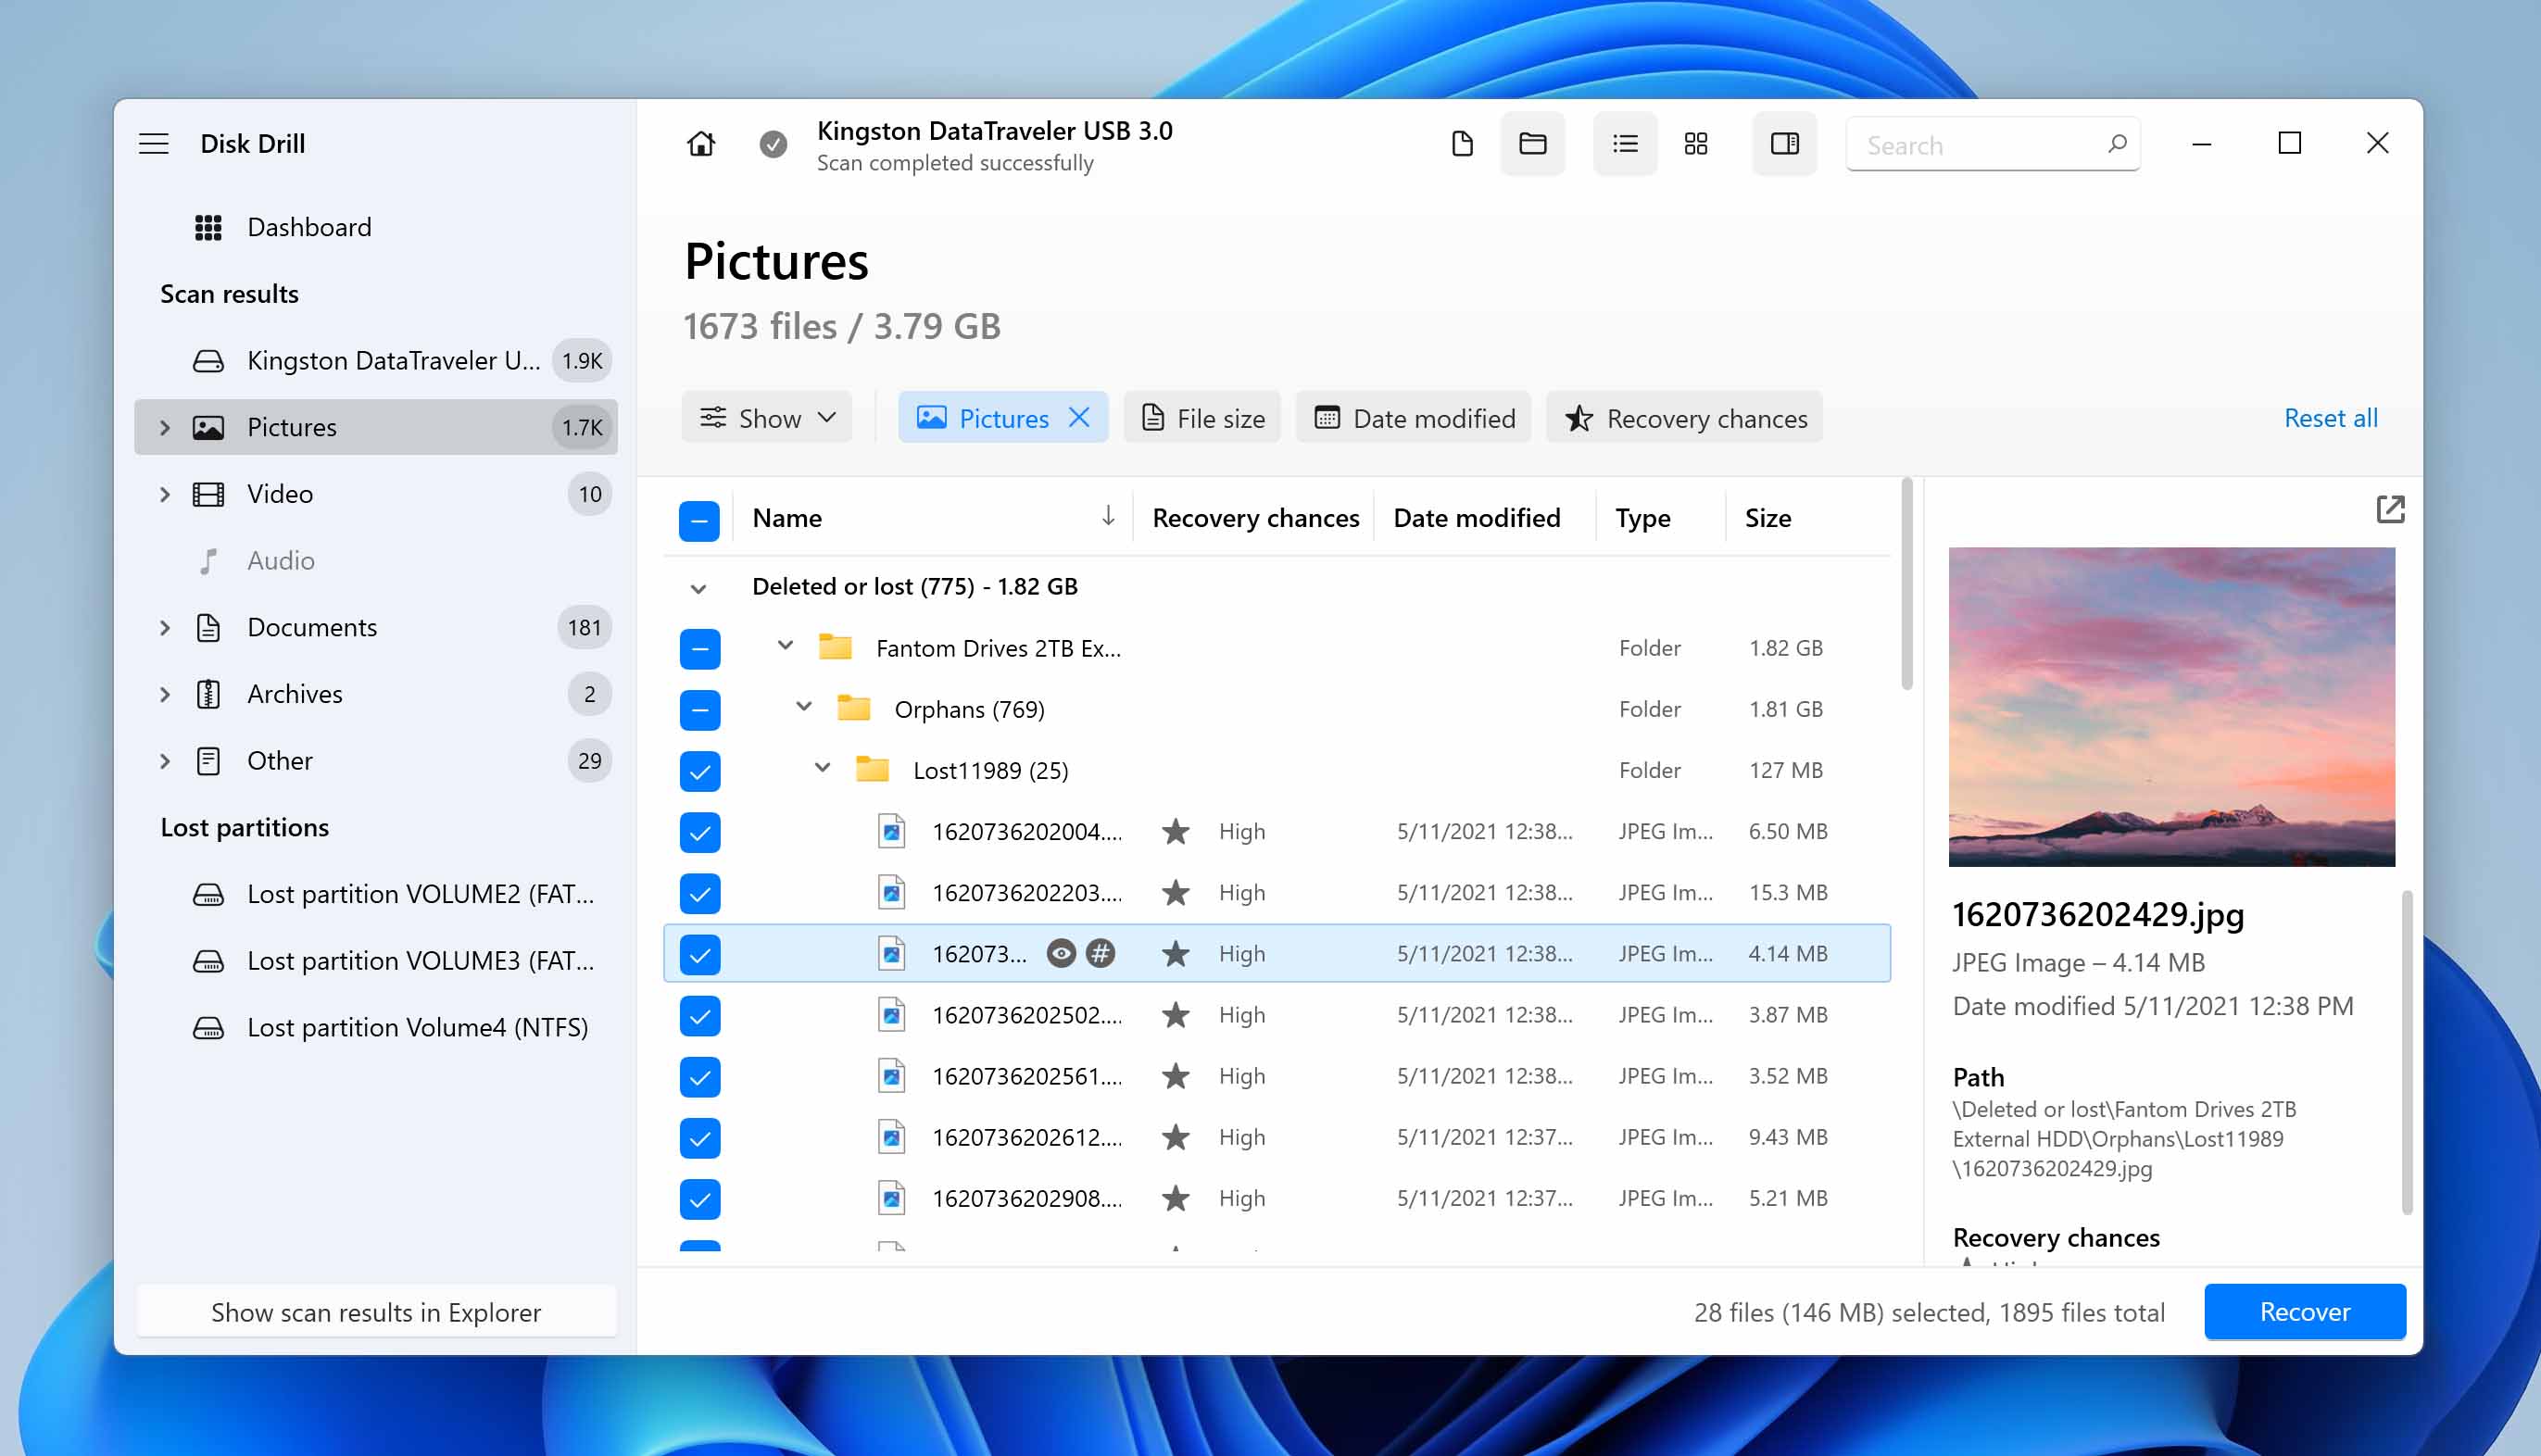Click the preview pane toggle icon
Screen dimensions: 2541x1456
tap(1783, 144)
